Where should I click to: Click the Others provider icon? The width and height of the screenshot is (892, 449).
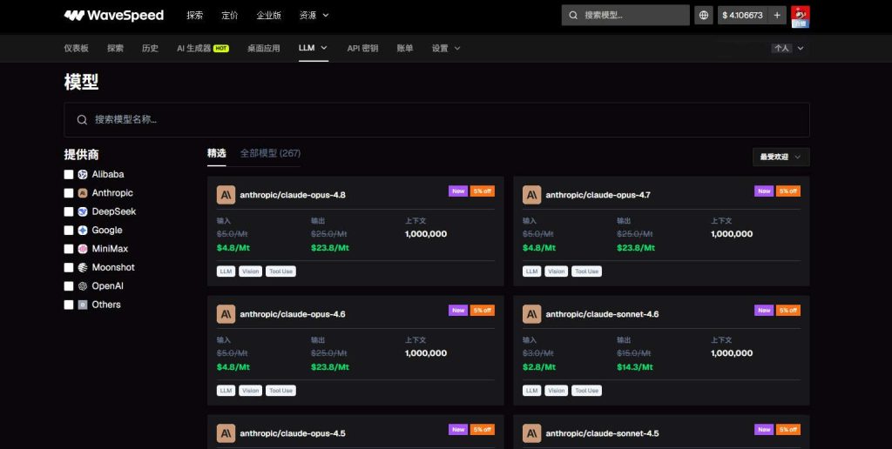click(x=83, y=305)
